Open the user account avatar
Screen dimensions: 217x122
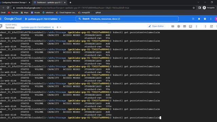tap(216, 19)
